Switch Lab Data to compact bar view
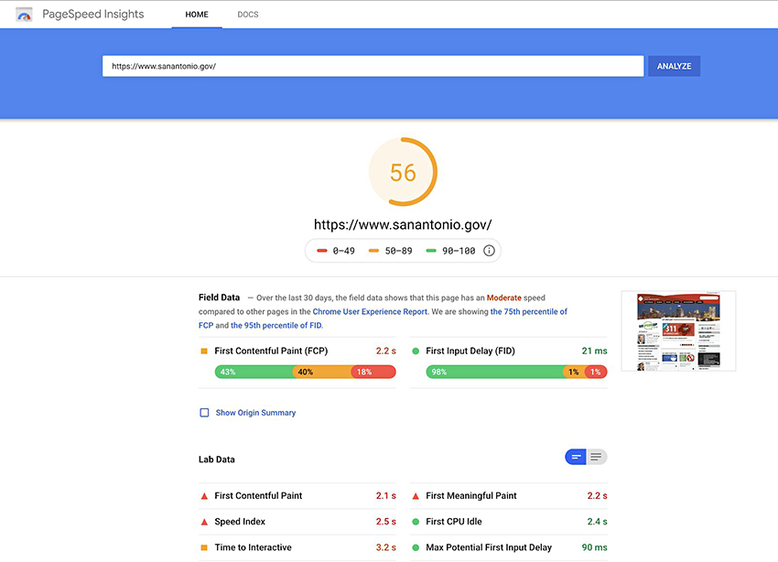 point(576,457)
